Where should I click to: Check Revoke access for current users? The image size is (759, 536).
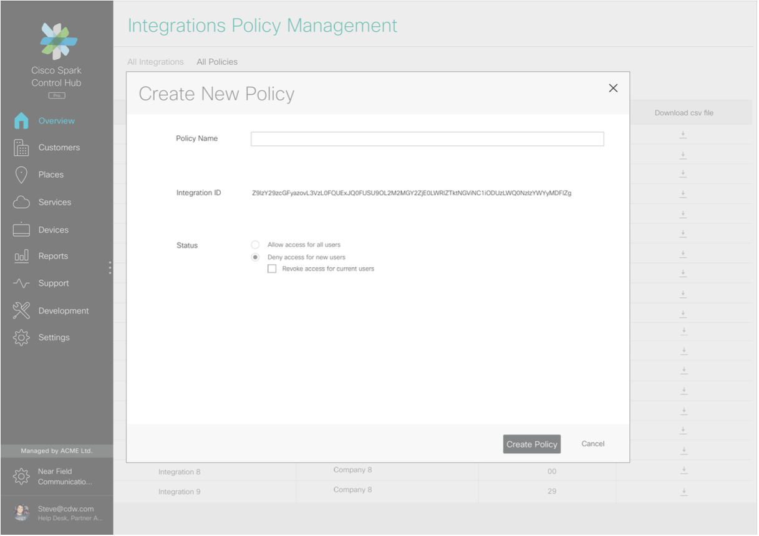pos(272,269)
